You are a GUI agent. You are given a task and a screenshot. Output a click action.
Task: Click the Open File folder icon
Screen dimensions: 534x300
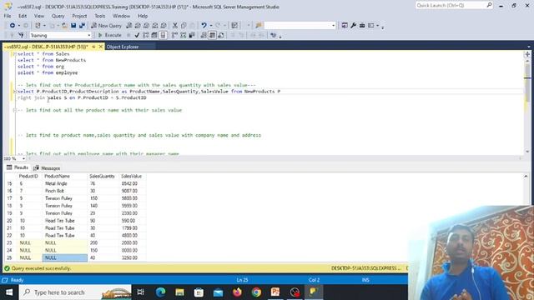point(64,26)
